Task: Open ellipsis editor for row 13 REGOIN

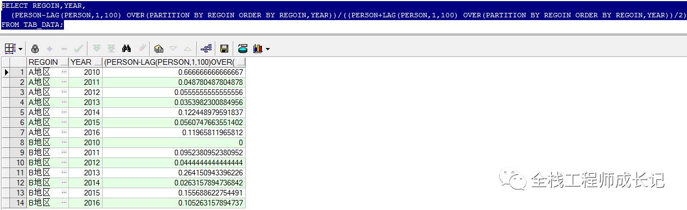Action: [x=64, y=193]
